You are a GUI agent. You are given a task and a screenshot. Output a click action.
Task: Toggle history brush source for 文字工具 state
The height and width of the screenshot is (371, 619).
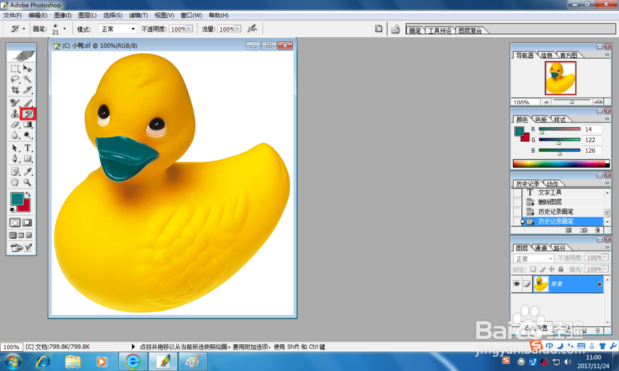tap(516, 192)
